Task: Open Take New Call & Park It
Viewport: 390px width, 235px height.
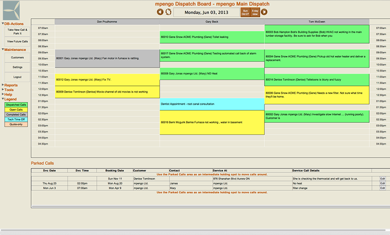Action: [x=17, y=31]
